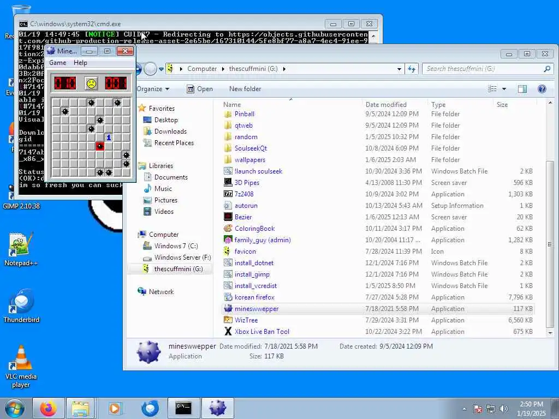Open Explorer help question mark icon

click(x=542, y=89)
